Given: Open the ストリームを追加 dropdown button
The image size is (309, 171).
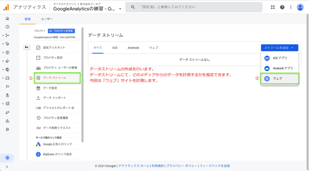Looking at the screenshot, I should (279, 48).
